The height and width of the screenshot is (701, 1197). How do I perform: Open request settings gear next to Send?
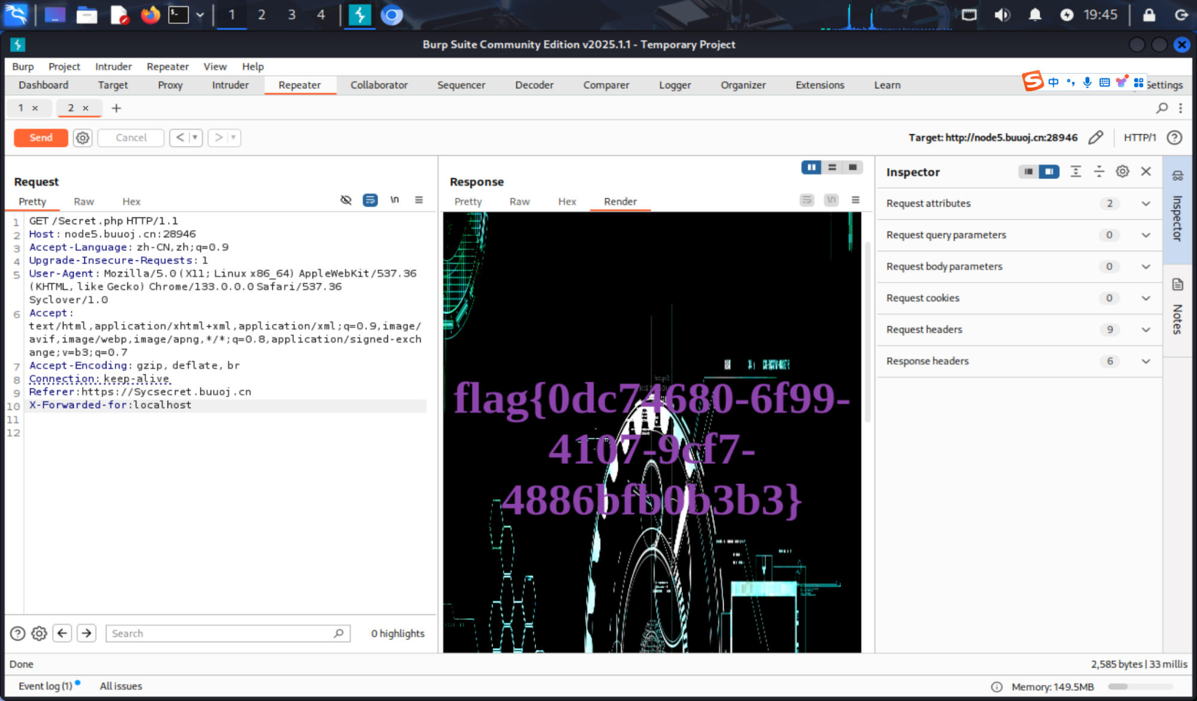coord(83,138)
